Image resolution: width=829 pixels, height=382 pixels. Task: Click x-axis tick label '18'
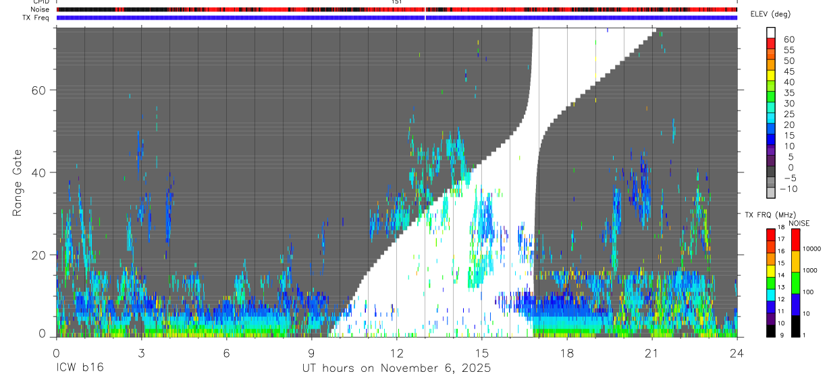tap(567, 353)
